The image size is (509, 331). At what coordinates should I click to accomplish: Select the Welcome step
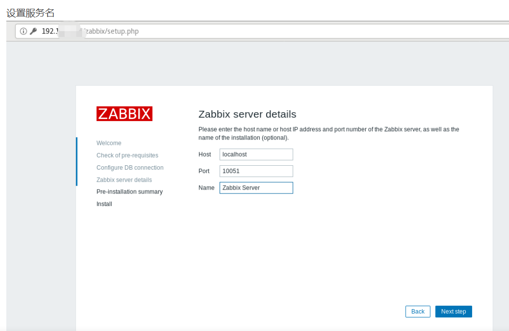[x=109, y=143]
